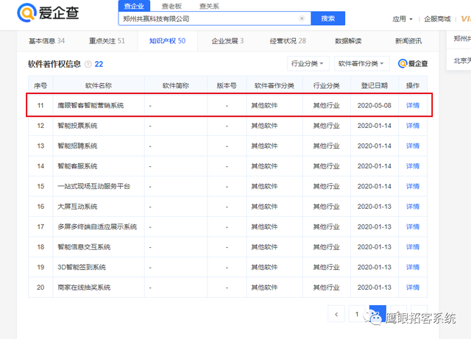Image resolution: width=471 pixels, height=339 pixels.
Task: Open the 软件著作权分类 dropdown
Action: 361,64
